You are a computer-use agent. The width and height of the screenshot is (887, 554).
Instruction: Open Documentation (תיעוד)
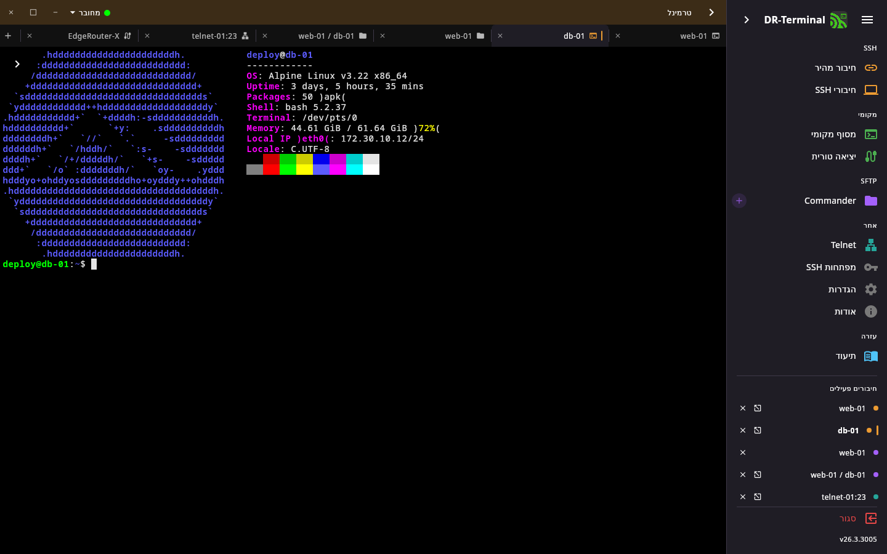[x=807, y=356]
